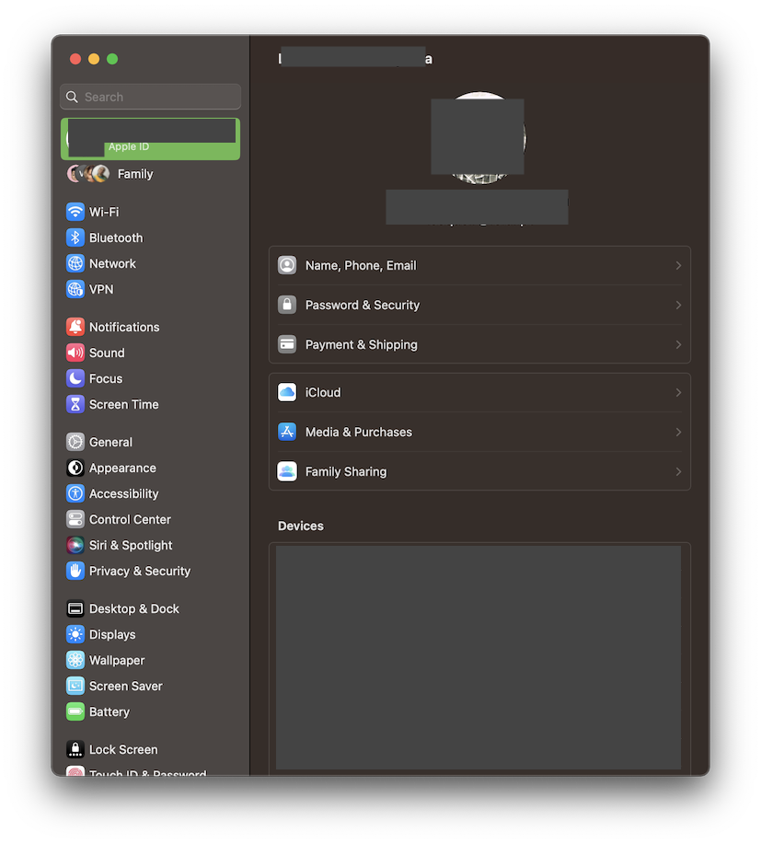The height and width of the screenshot is (844, 761).
Task: Click the Search field in sidebar
Action: [x=150, y=97]
